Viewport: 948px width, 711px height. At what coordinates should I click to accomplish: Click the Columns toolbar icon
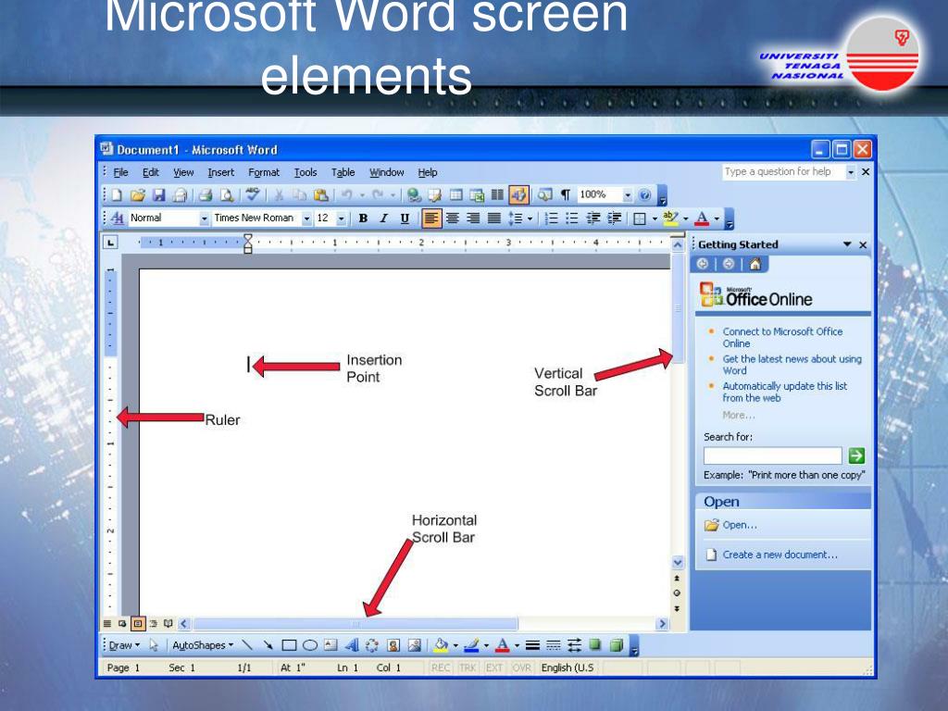(x=497, y=194)
